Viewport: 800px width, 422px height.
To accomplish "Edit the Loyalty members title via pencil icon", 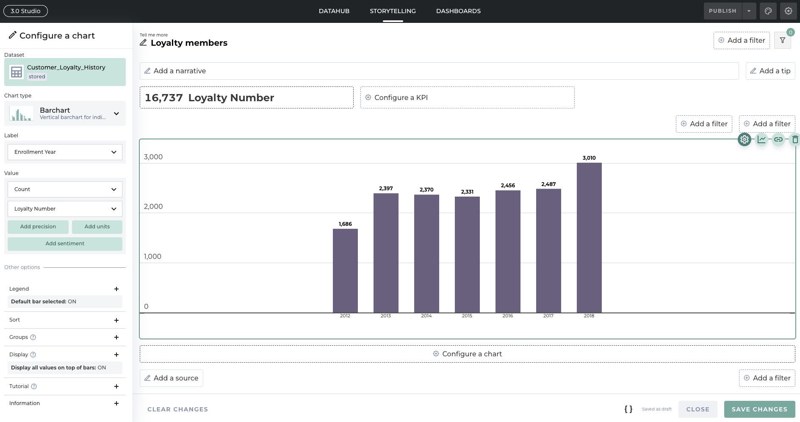I will tap(144, 43).
